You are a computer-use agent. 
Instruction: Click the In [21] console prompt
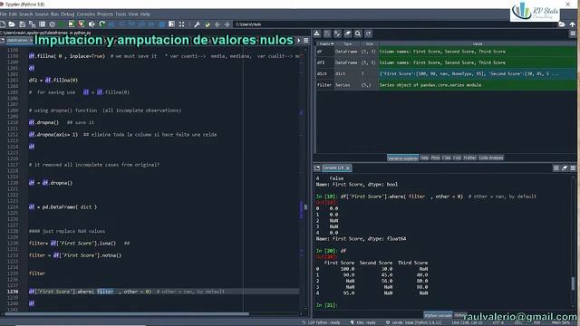tap(326, 305)
